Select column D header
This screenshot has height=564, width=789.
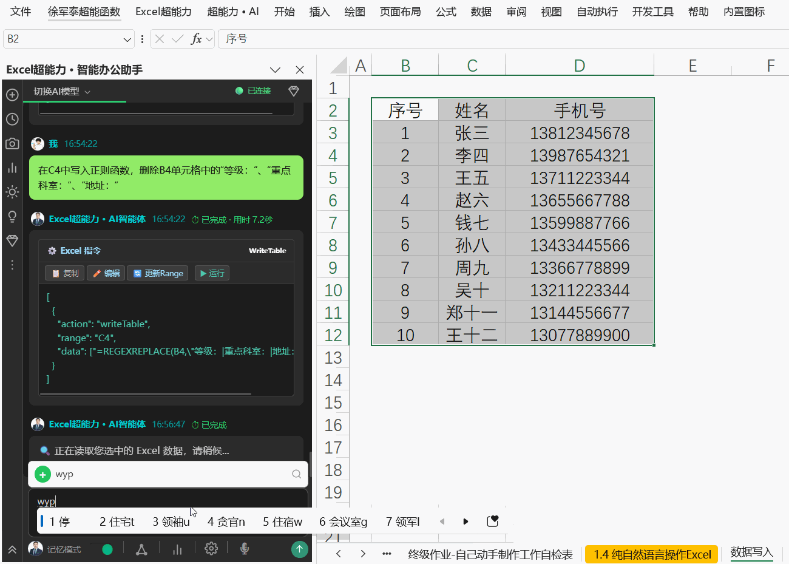tap(580, 66)
